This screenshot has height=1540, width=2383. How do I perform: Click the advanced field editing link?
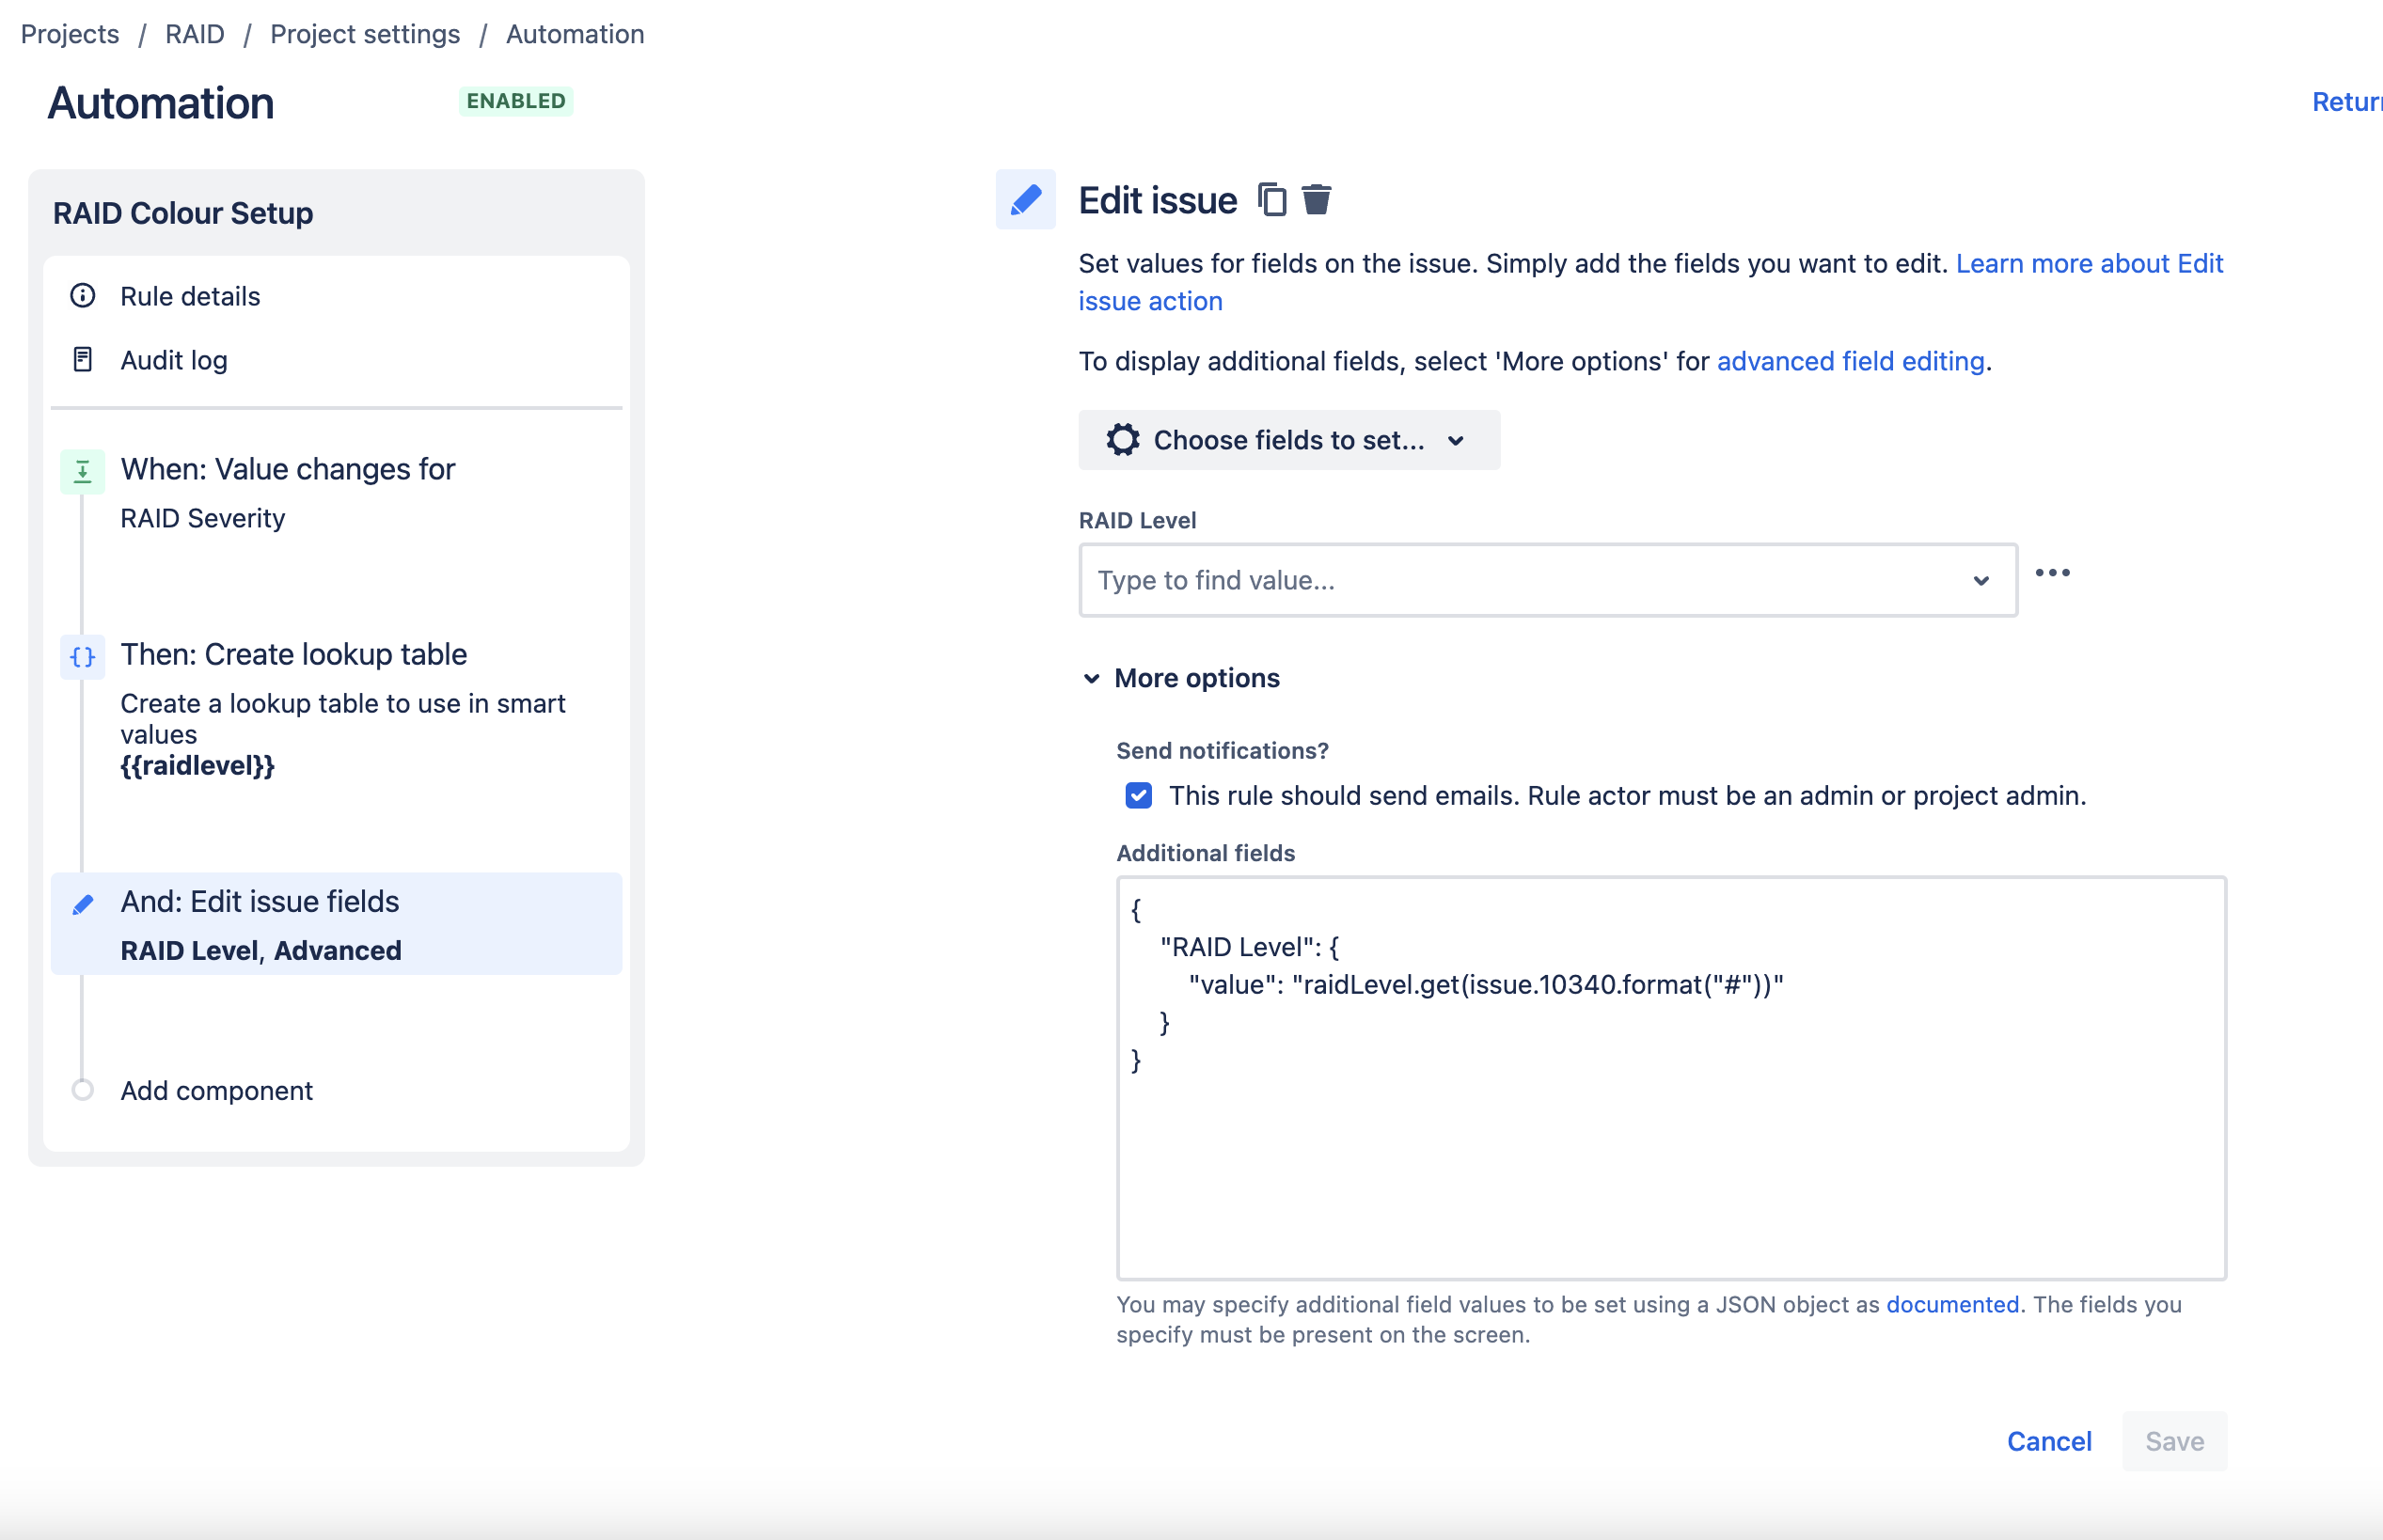[1850, 359]
